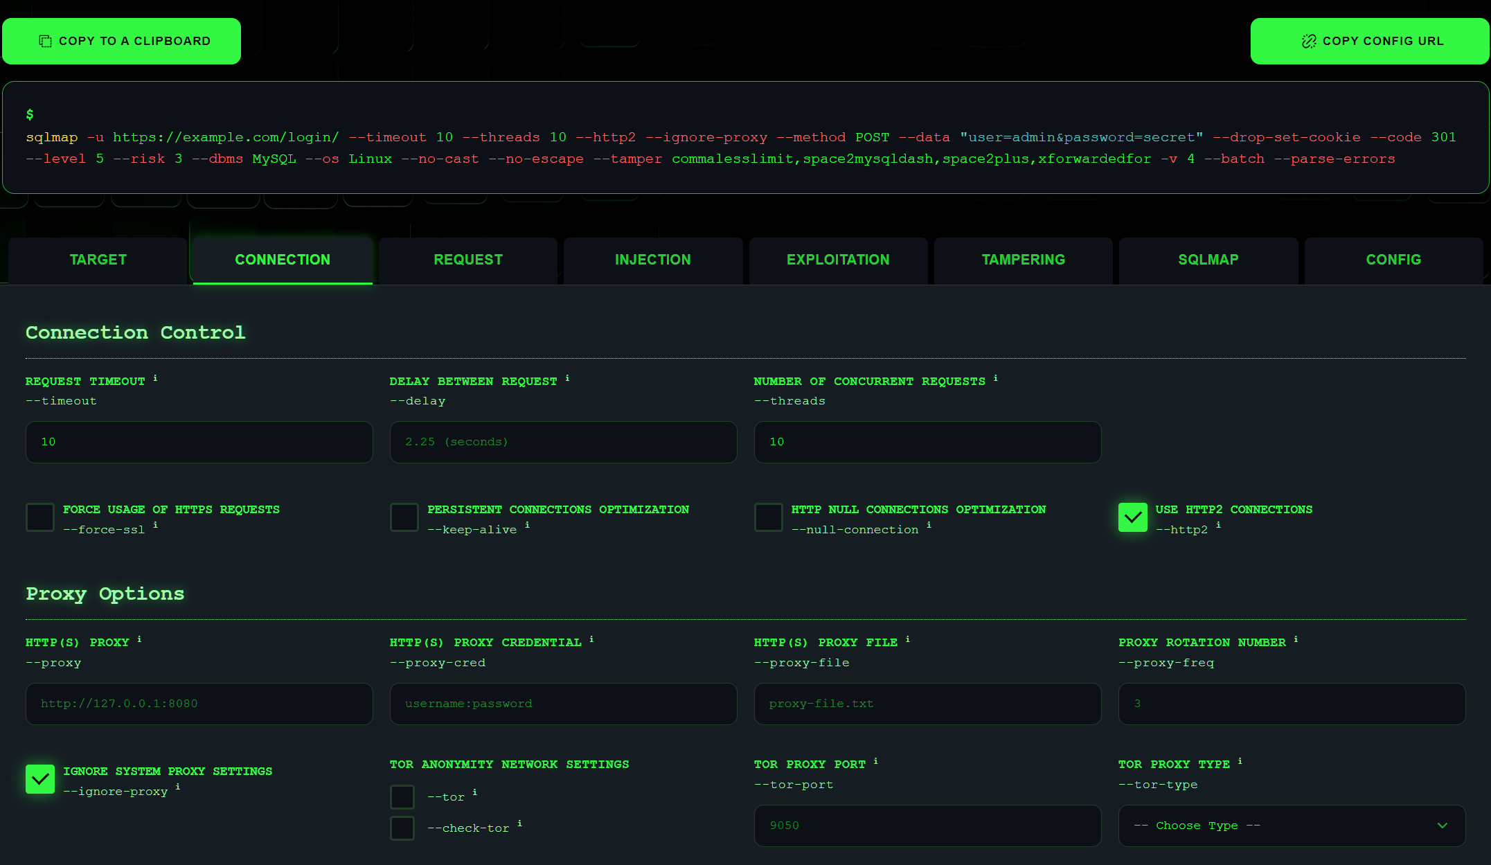Viewport: 1491px width, 865px height.
Task: Open the Injection tab
Action: tap(652, 260)
